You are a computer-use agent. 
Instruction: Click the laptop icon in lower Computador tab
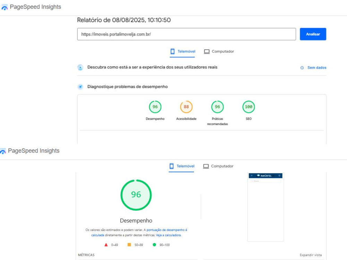(x=206, y=166)
